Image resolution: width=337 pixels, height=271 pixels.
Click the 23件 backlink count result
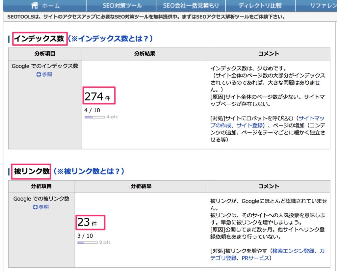point(87,222)
